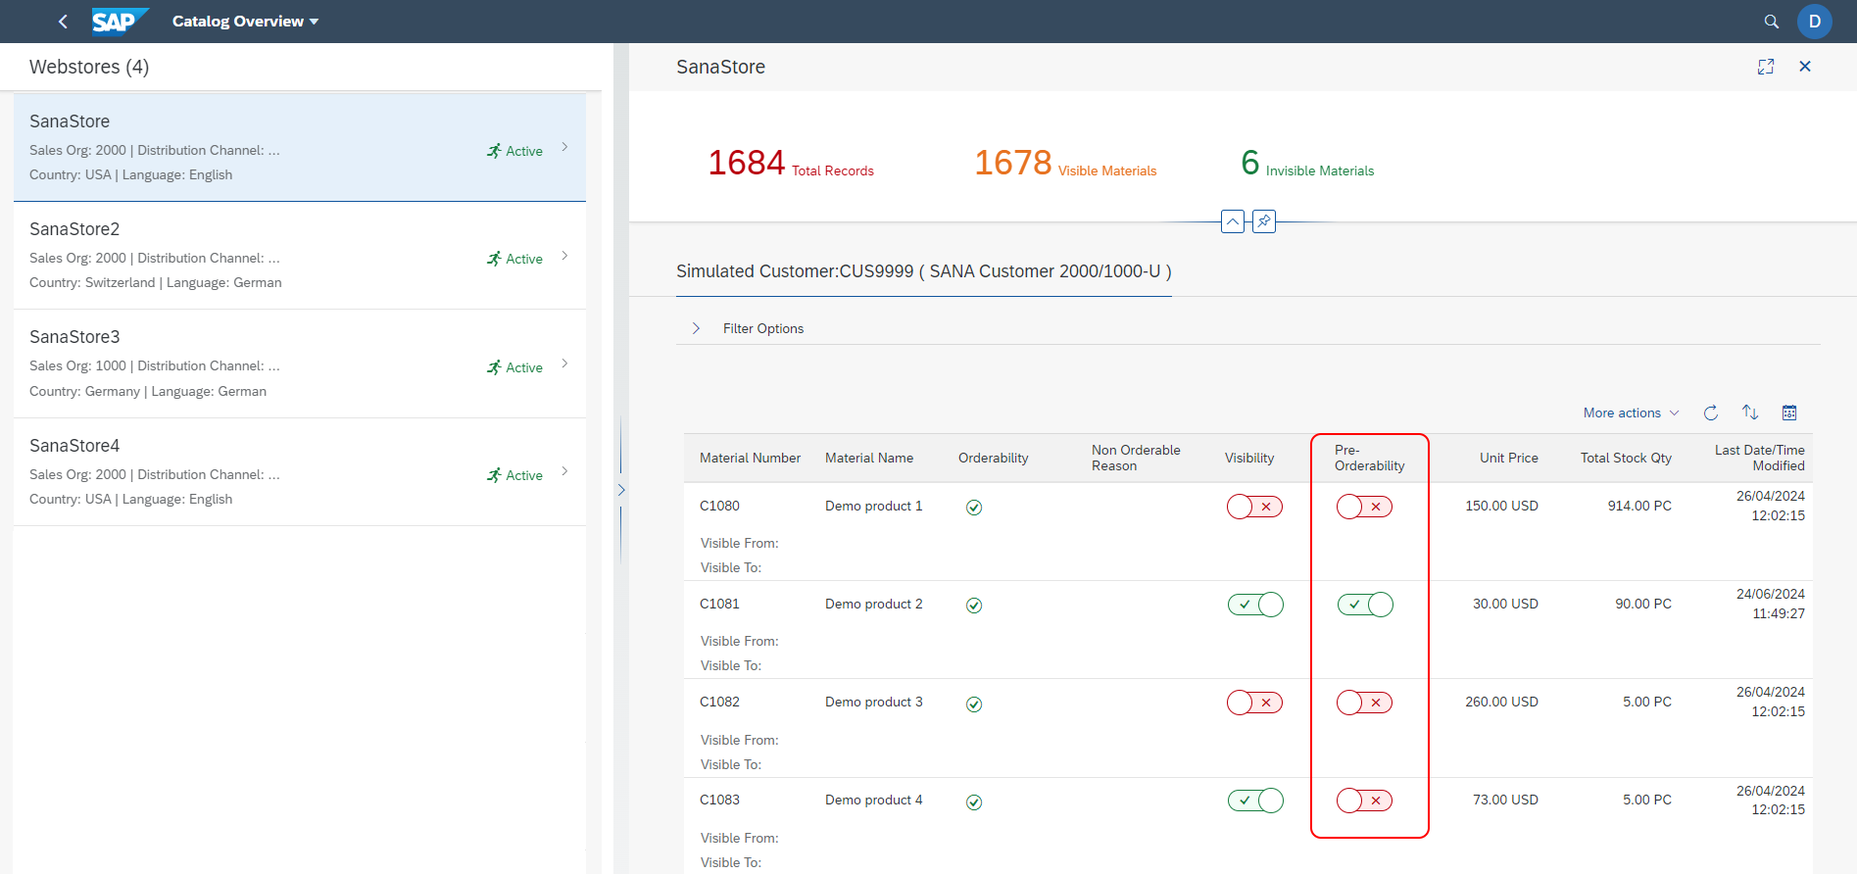Click the Total Stock Qty column header
The image size is (1857, 874).
point(1626,458)
